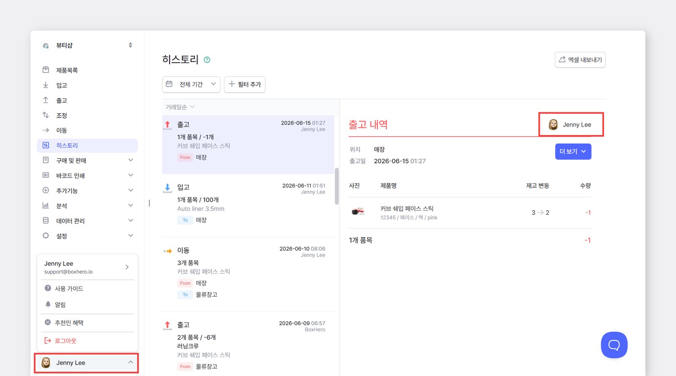Open the 거래일순 sort dropdown
Screen dimensions: 676x376
pyautogui.click(x=180, y=107)
